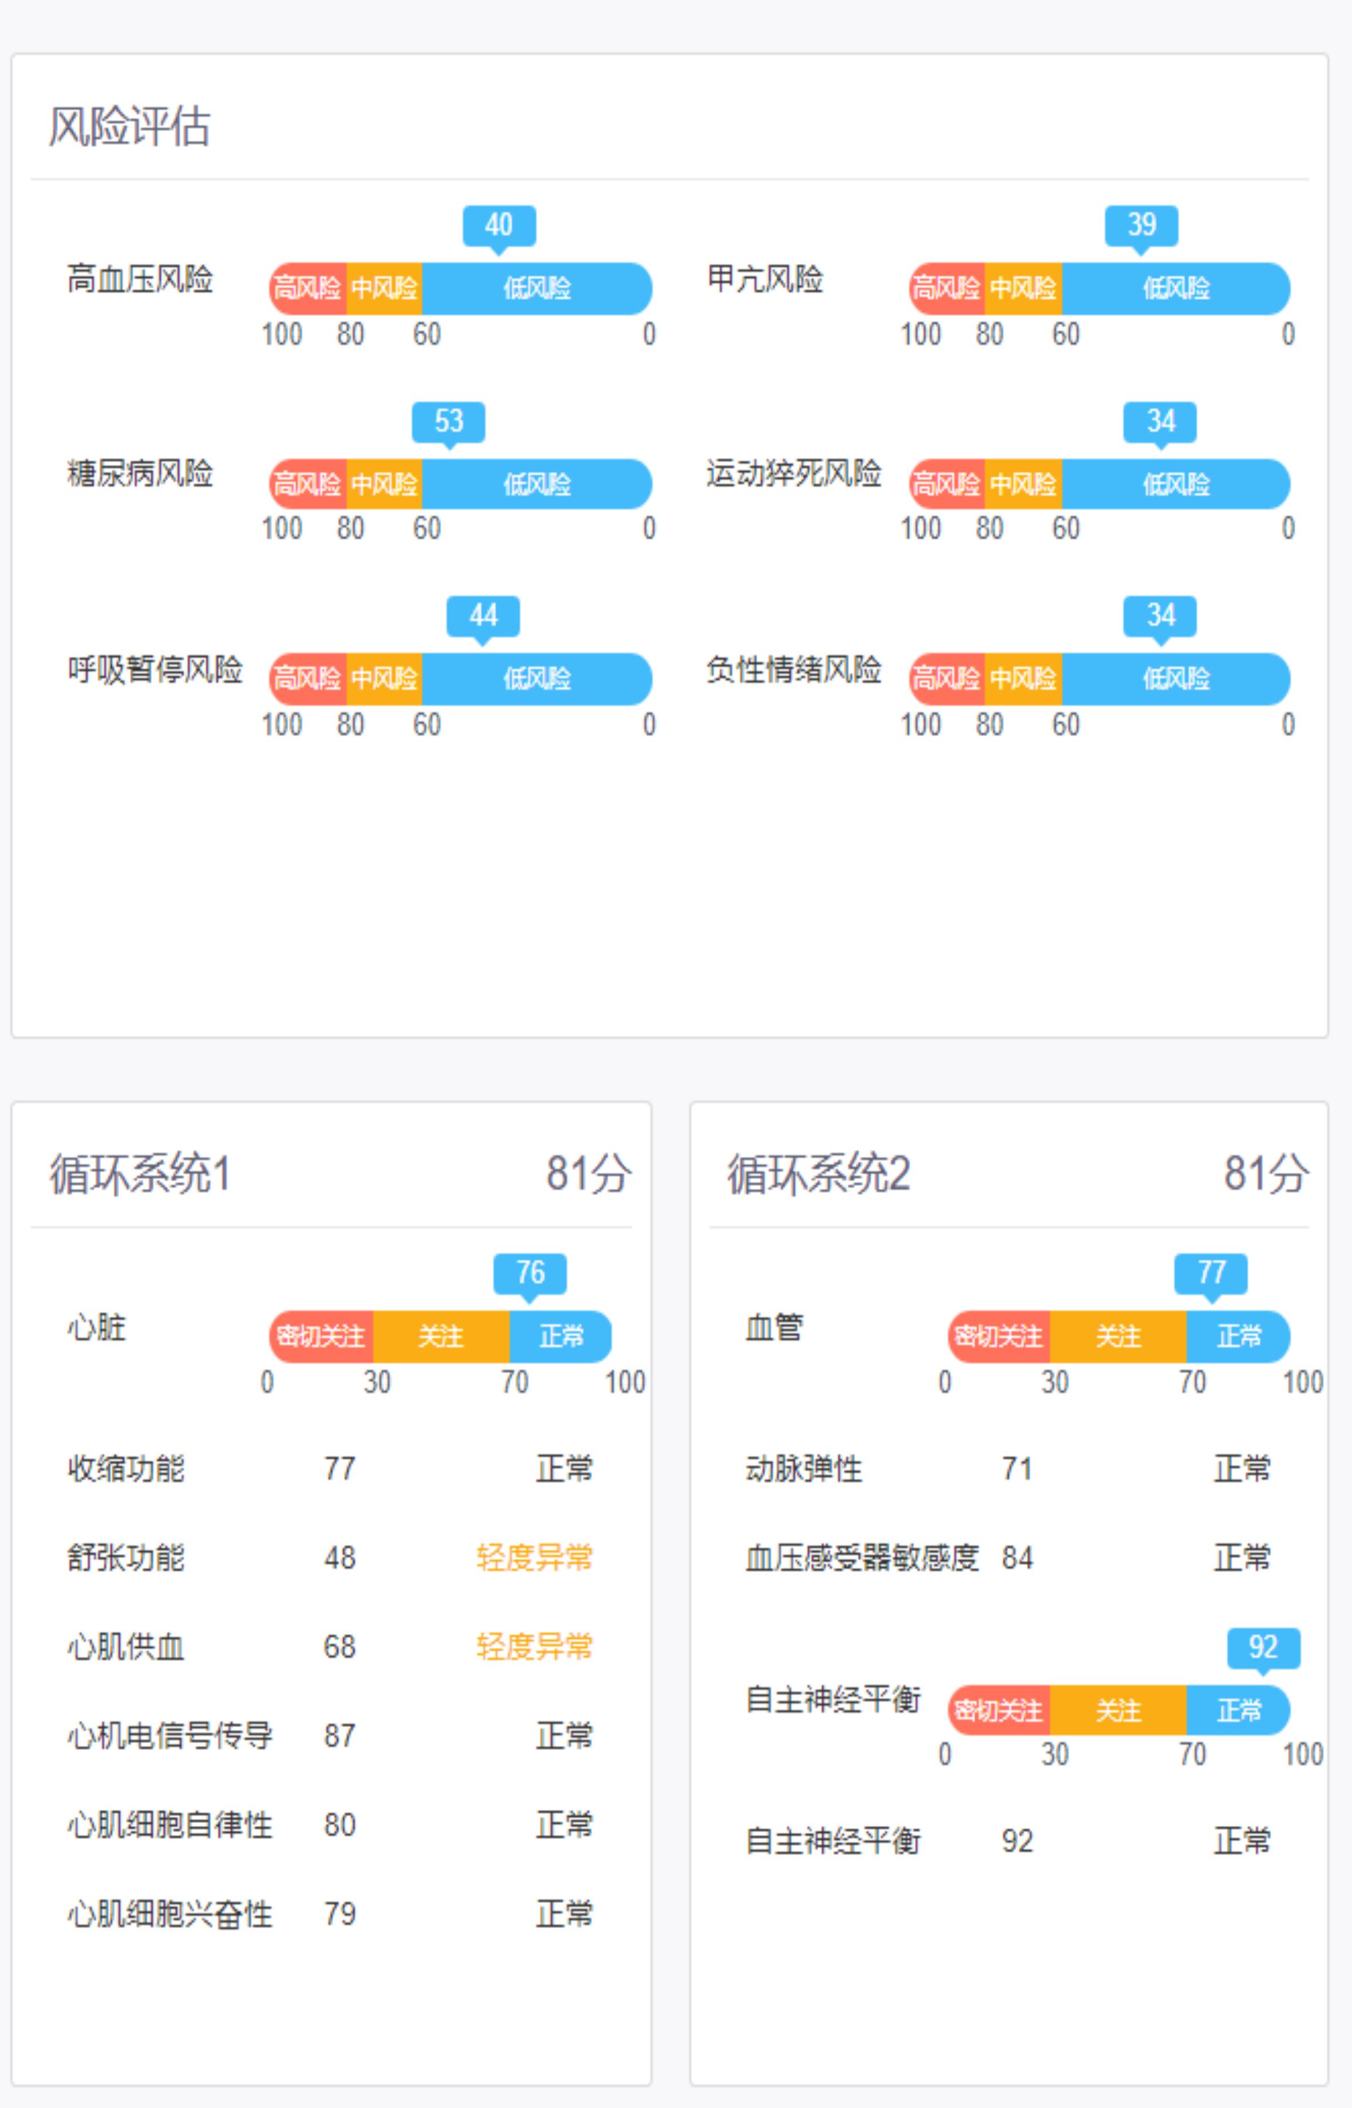Click the blue 低风险 segment of 负性情绪风险 bar
Screen dimensions: 1352x2108
click(1175, 678)
